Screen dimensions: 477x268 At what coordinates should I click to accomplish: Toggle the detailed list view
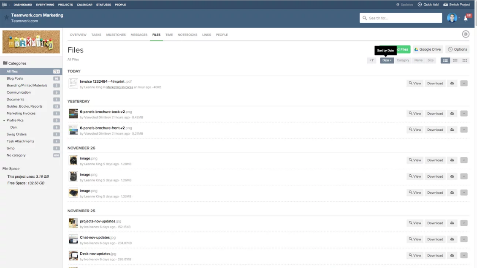[445, 60]
